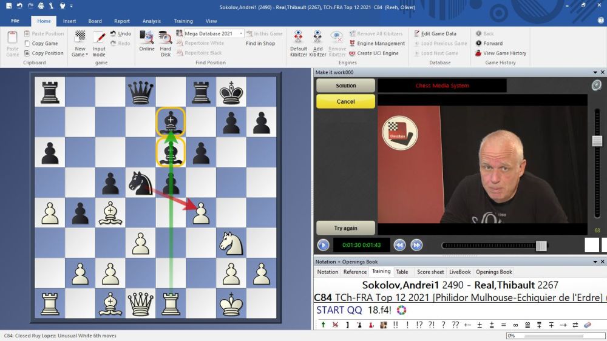Select the LiveBook tab
This screenshot has width=607, height=341.
click(459, 272)
